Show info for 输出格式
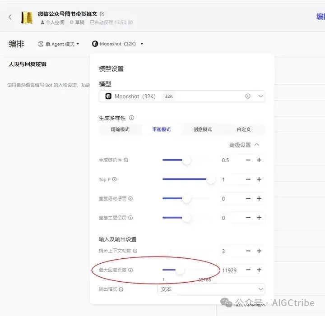This screenshot has width=325, height=316. 121,289
